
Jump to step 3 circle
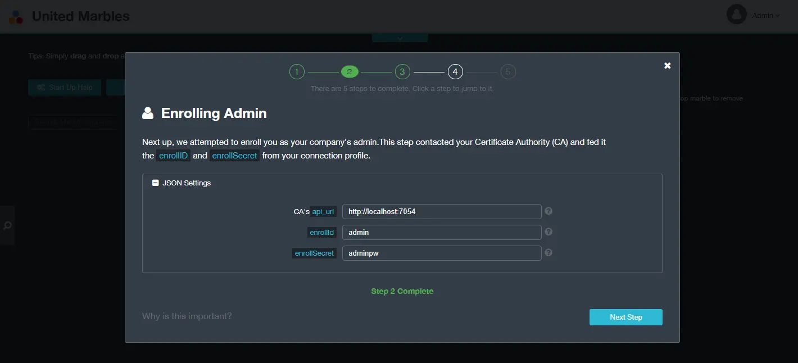tap(402, 72)
